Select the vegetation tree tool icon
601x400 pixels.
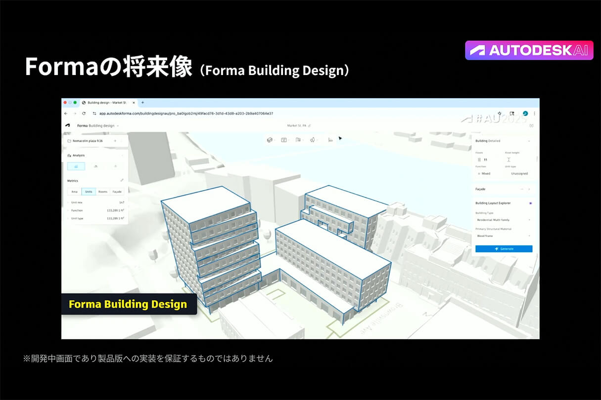tap(313, 140)
